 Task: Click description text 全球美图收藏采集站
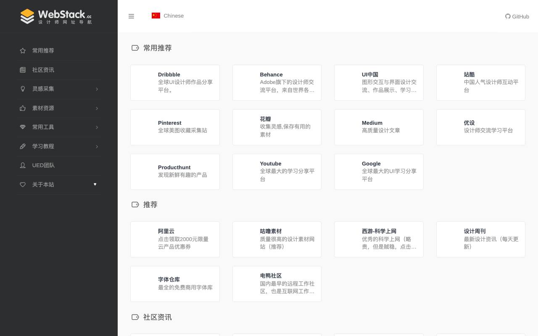coord(182,131)
